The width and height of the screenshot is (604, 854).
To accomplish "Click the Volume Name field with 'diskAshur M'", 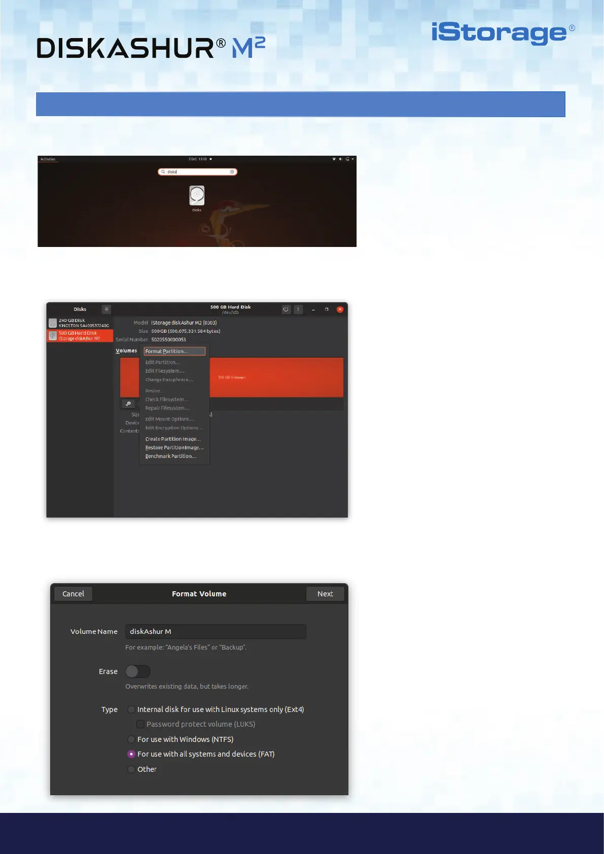I will click(x=216, y=631).
